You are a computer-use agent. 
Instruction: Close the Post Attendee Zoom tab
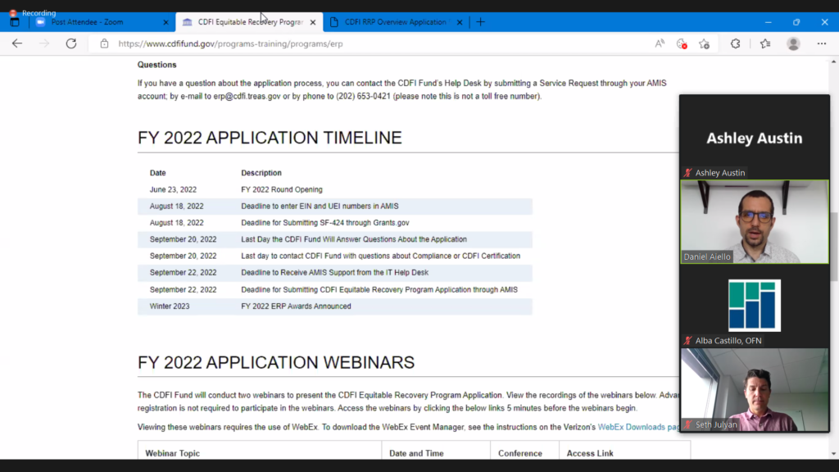166,22
